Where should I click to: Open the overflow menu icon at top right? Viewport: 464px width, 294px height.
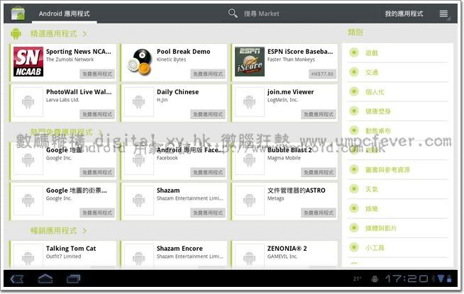(443, 13)
